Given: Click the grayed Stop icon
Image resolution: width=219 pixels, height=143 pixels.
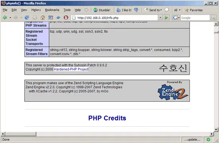Looking at the screenshot, I should pos(35,17).
